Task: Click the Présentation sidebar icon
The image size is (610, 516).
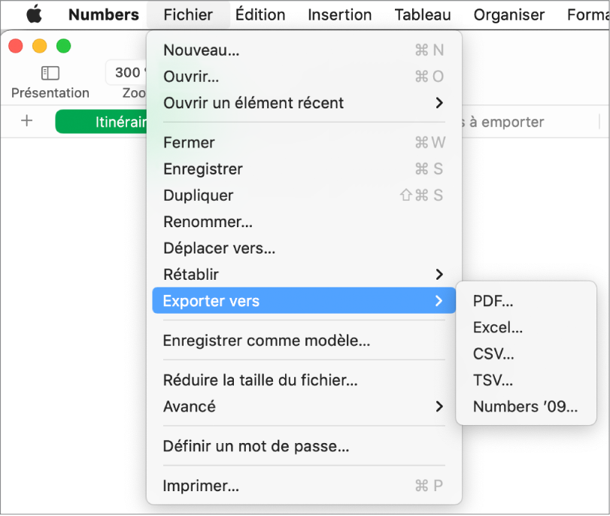Action: tap(50, 73)
